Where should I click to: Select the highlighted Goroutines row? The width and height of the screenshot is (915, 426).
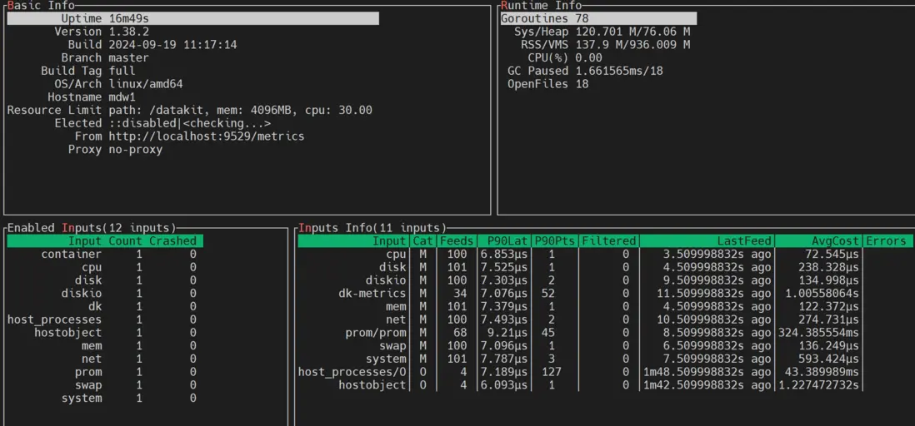pos(597,18)
